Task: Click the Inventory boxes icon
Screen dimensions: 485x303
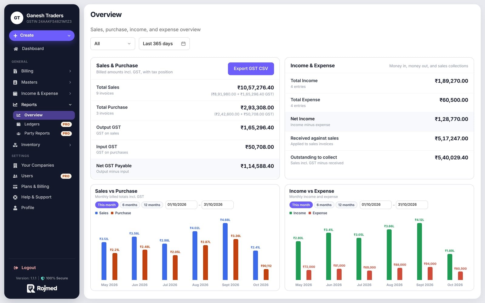Action: (15, 145)
